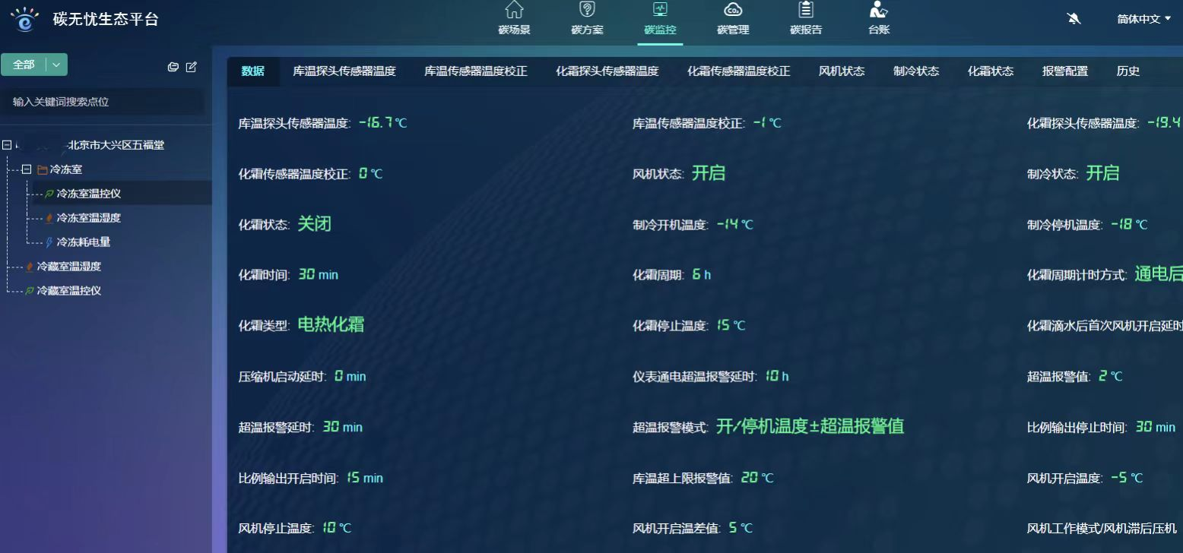This screenshot has height=553, width=1183.
Task: Toggle the muted notification bell
Action: coord(1074,19)
